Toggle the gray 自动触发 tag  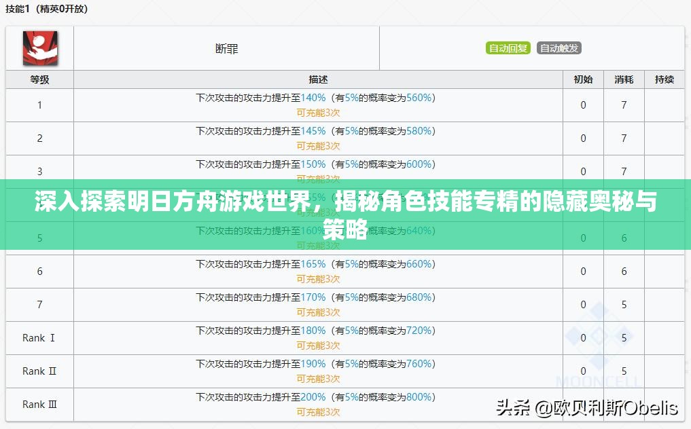[x=559, y=48]
